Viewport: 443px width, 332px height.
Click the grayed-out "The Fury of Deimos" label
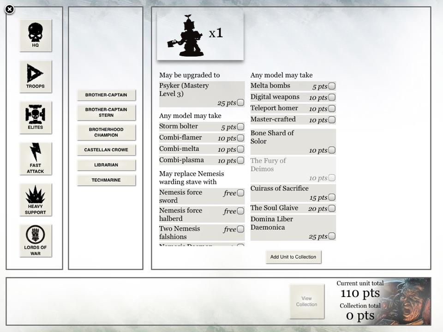(268, 165)
